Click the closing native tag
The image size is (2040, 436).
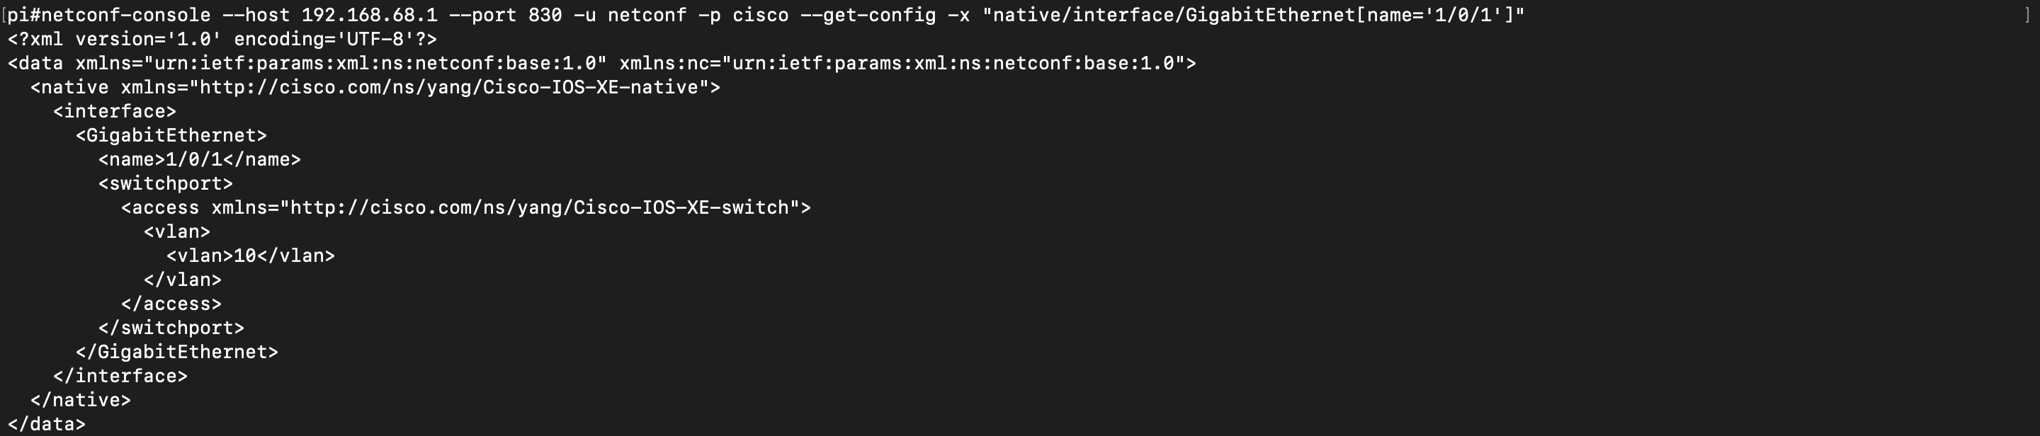(81, 400)
